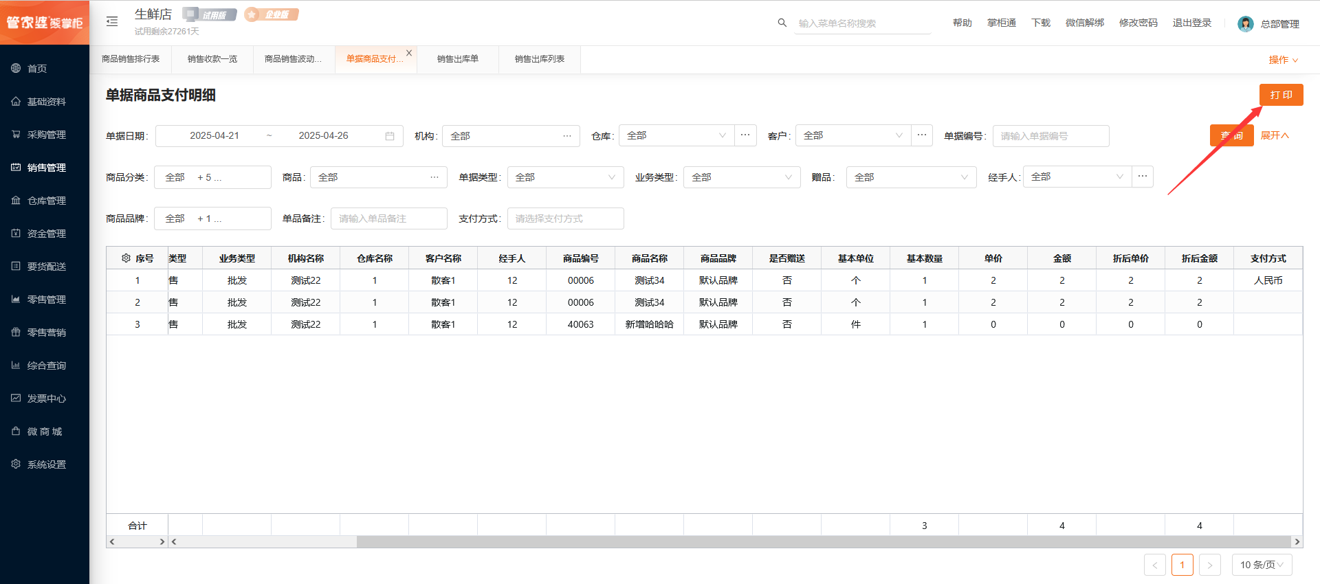Viewport: 1320px width, 584px height.
Task: Open ellipsis picker next to 经手人
Action: click(x=1143, y=177)
